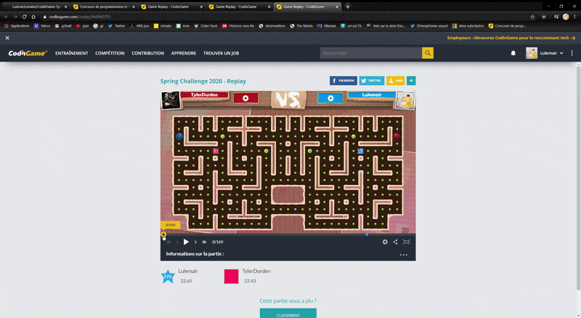Open Yahoo bookmark
The width and height of the screenshot is (581, 318).
coord(42,26)
